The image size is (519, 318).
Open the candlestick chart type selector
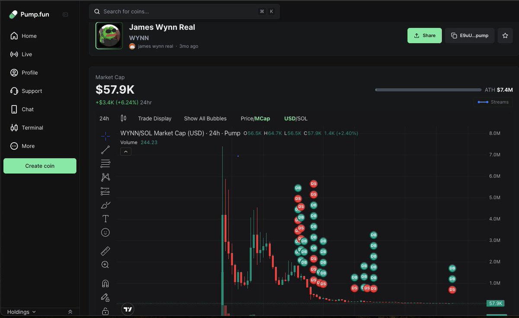[x=123, y=118]
